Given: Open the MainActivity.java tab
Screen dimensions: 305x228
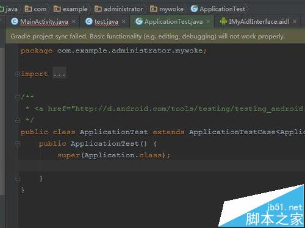Looking at the screenshot, I should click(44, 21).
